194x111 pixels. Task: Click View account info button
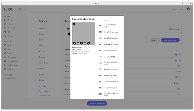coord(170,40)
